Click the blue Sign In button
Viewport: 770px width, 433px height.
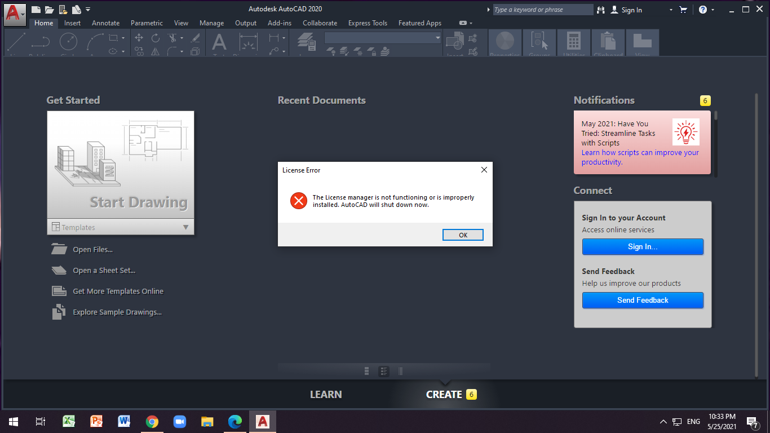coord(643,246)
